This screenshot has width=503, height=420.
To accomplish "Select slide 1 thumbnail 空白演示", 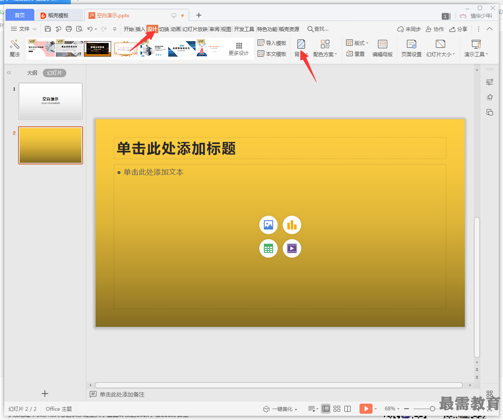I will [50, 101].
